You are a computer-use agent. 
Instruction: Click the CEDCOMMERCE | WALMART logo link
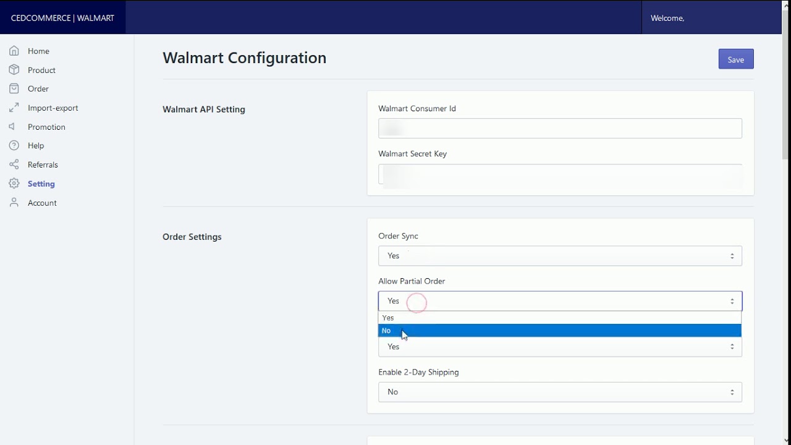62,18
